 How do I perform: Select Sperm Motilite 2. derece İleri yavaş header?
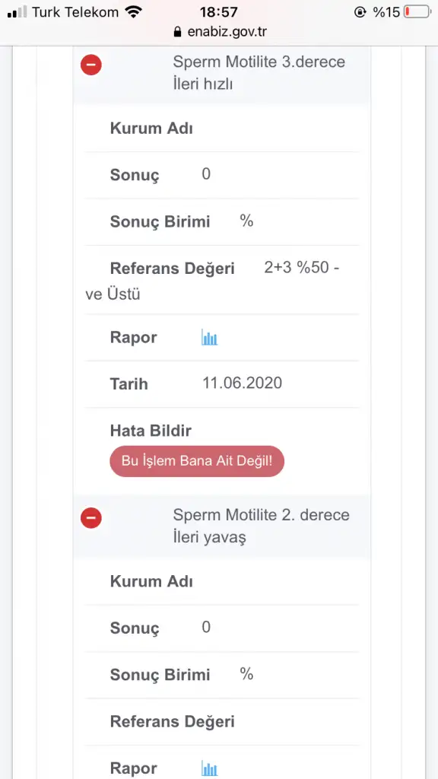[262, 526]
